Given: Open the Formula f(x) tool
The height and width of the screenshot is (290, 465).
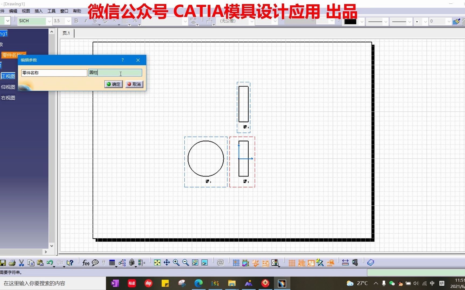Looking at the screenshot, I should click(x=85, y=263).
